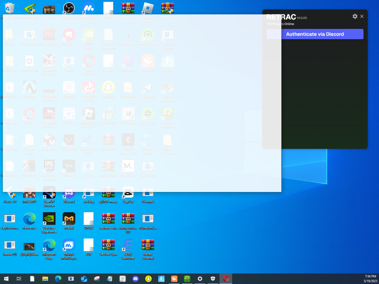Select the IMG_0472 image file on desktop
Image resolution: width=379 pixels, height=284 pixels.
coord(29,195)
